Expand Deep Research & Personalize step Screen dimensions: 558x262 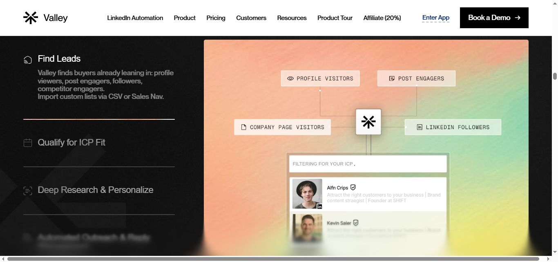96,190
